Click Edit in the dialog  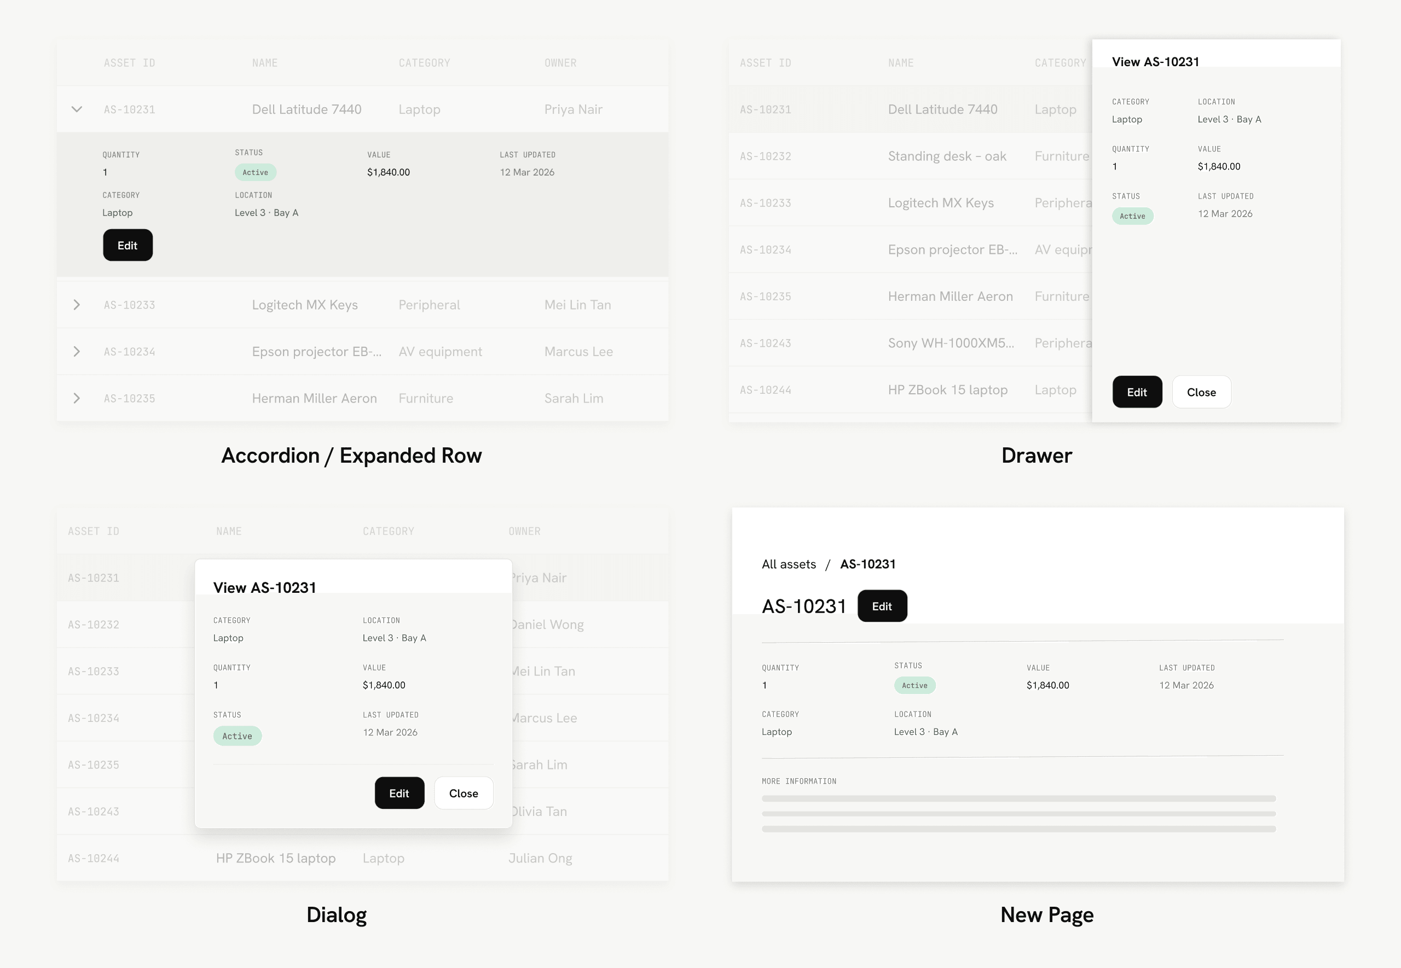coord(400,792)
